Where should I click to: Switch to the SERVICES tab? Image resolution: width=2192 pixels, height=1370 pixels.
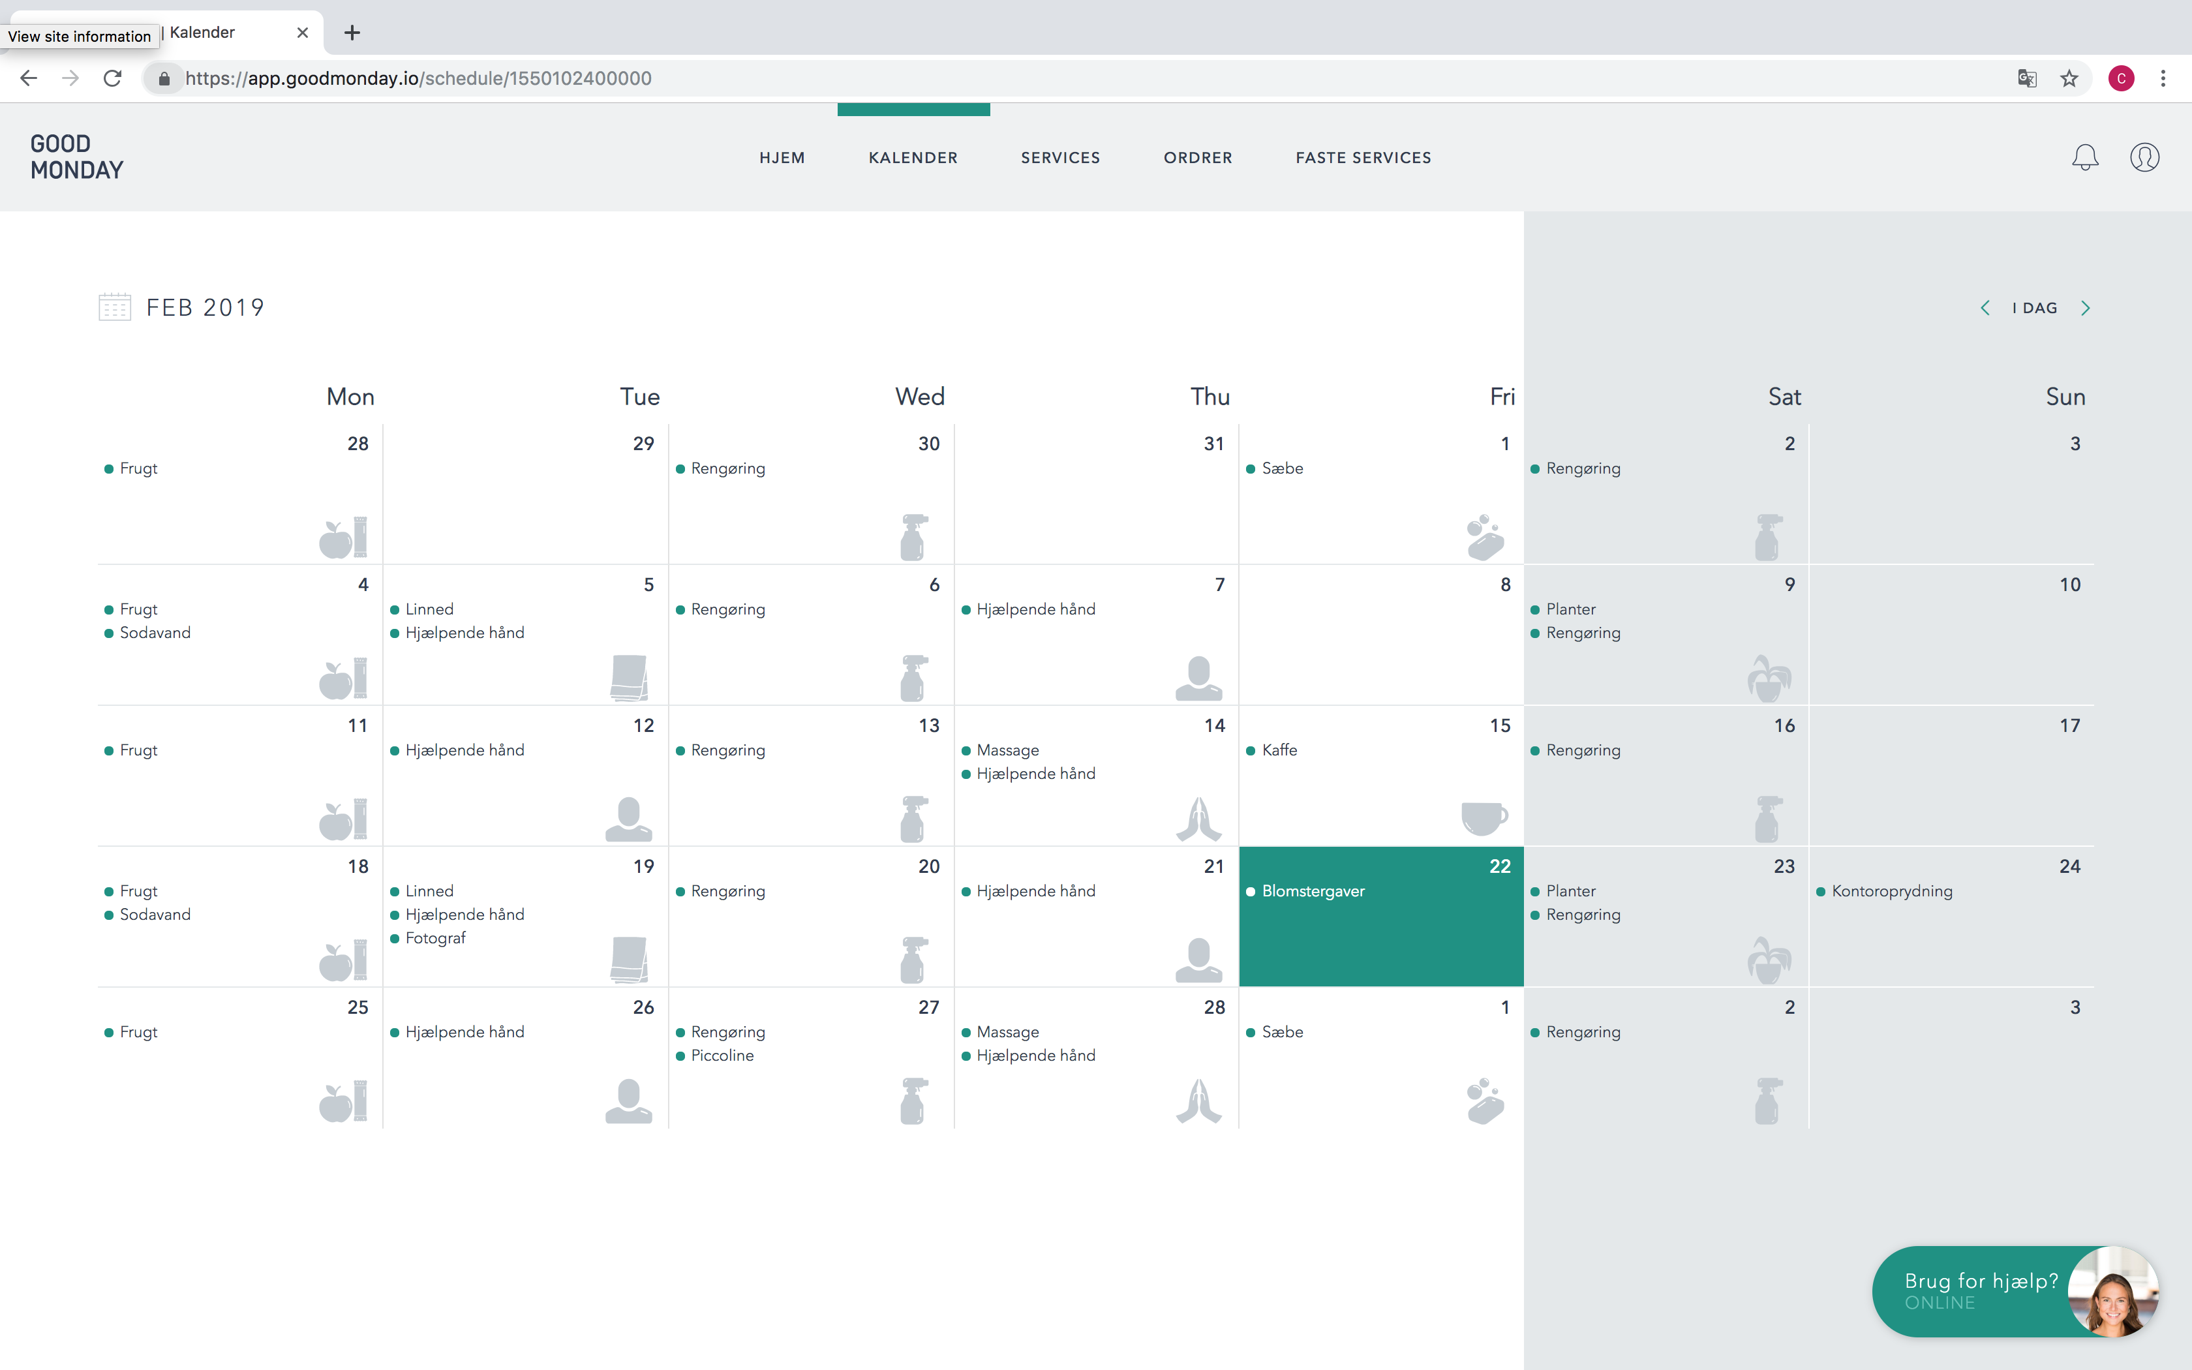pos(1061,158)
